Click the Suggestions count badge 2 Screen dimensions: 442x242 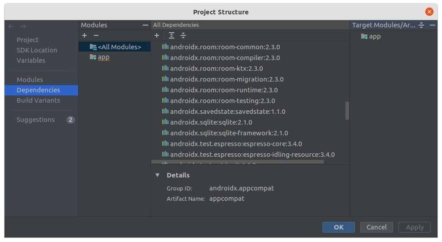pyautogui.click(x=71, y=120)
